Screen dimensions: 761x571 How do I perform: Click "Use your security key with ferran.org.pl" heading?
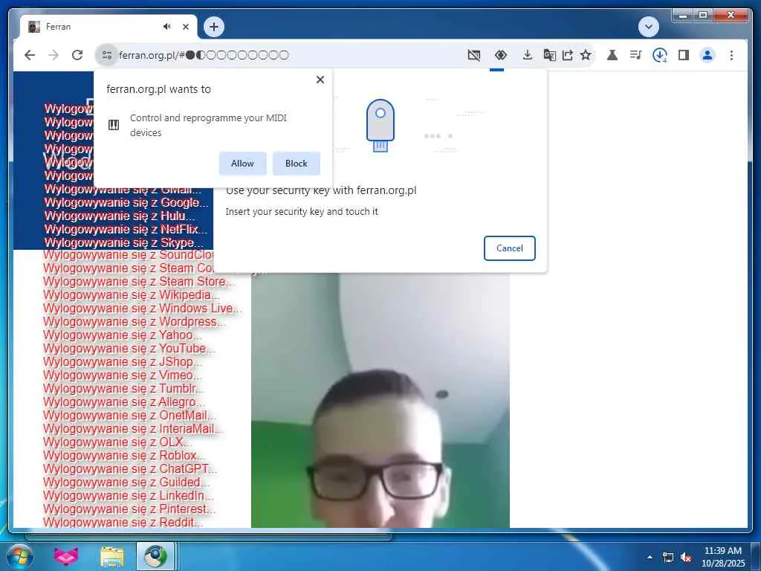coord(321,190)
